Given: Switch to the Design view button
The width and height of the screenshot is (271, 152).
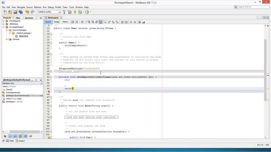Looking at the screenshot, I should pos(57,22).
